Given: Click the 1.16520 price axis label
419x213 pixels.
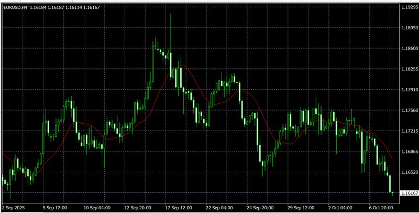Looking at the screenshot, I should pyautogui.click(x=410, y=172).
